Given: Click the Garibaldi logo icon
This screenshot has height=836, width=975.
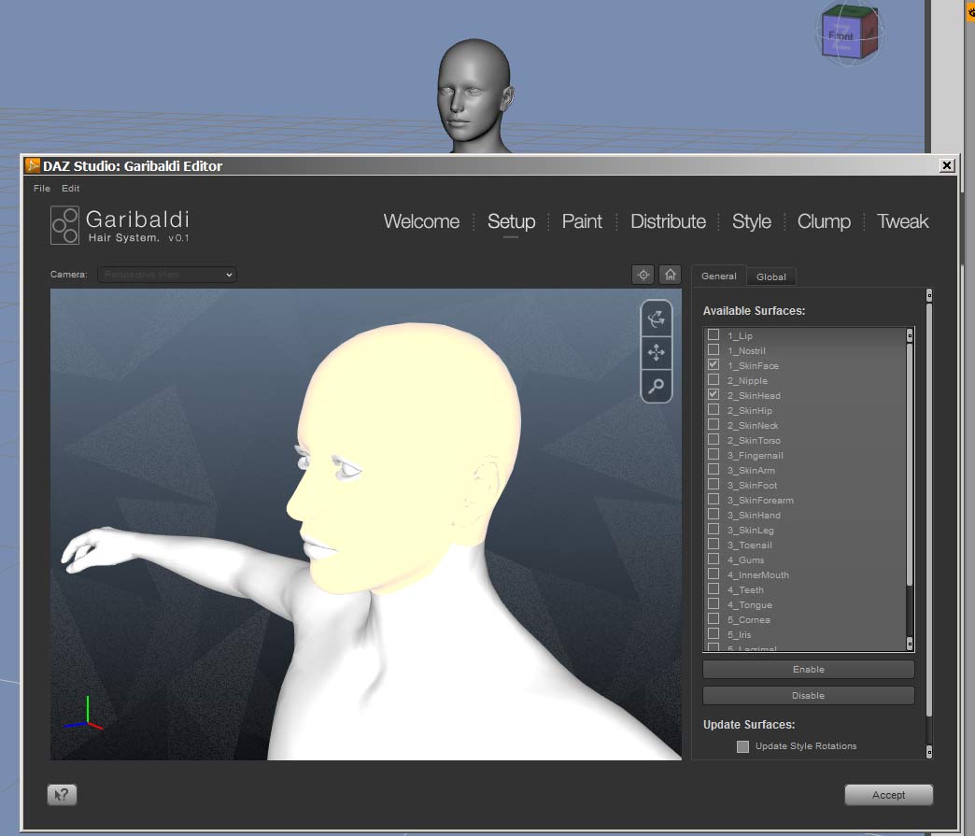Looking at the screenshot, I should (64, 224).
